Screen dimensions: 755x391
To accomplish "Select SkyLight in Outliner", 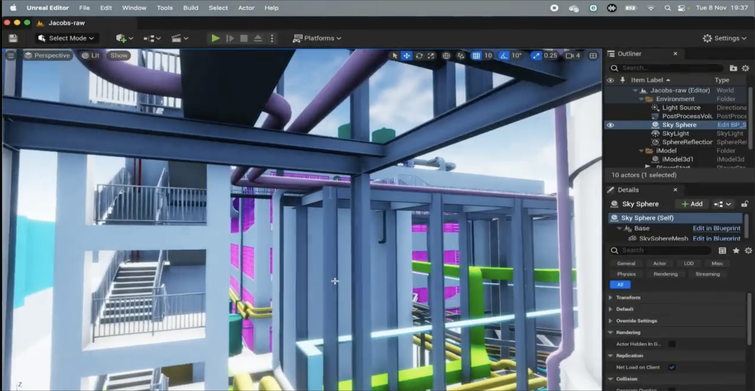I will pyautogui.click(x=676, y=134).
